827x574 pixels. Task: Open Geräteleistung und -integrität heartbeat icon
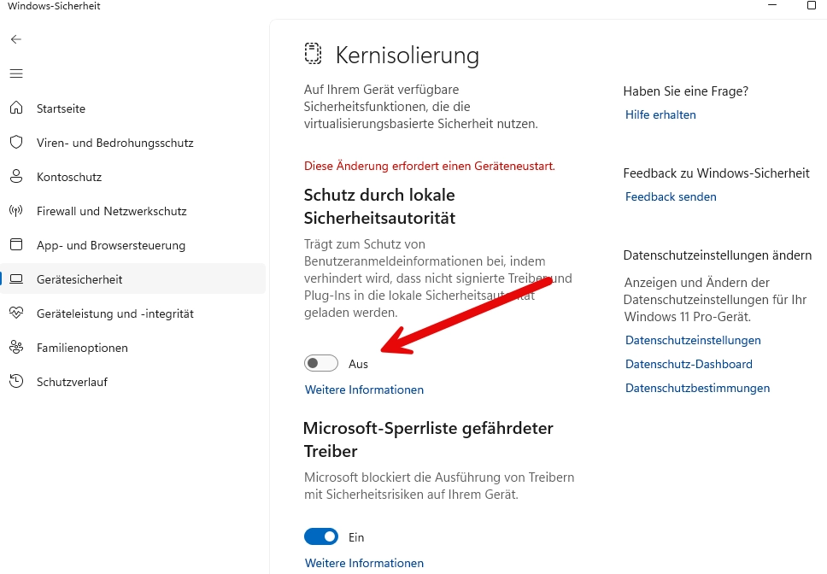coord(15,313)
